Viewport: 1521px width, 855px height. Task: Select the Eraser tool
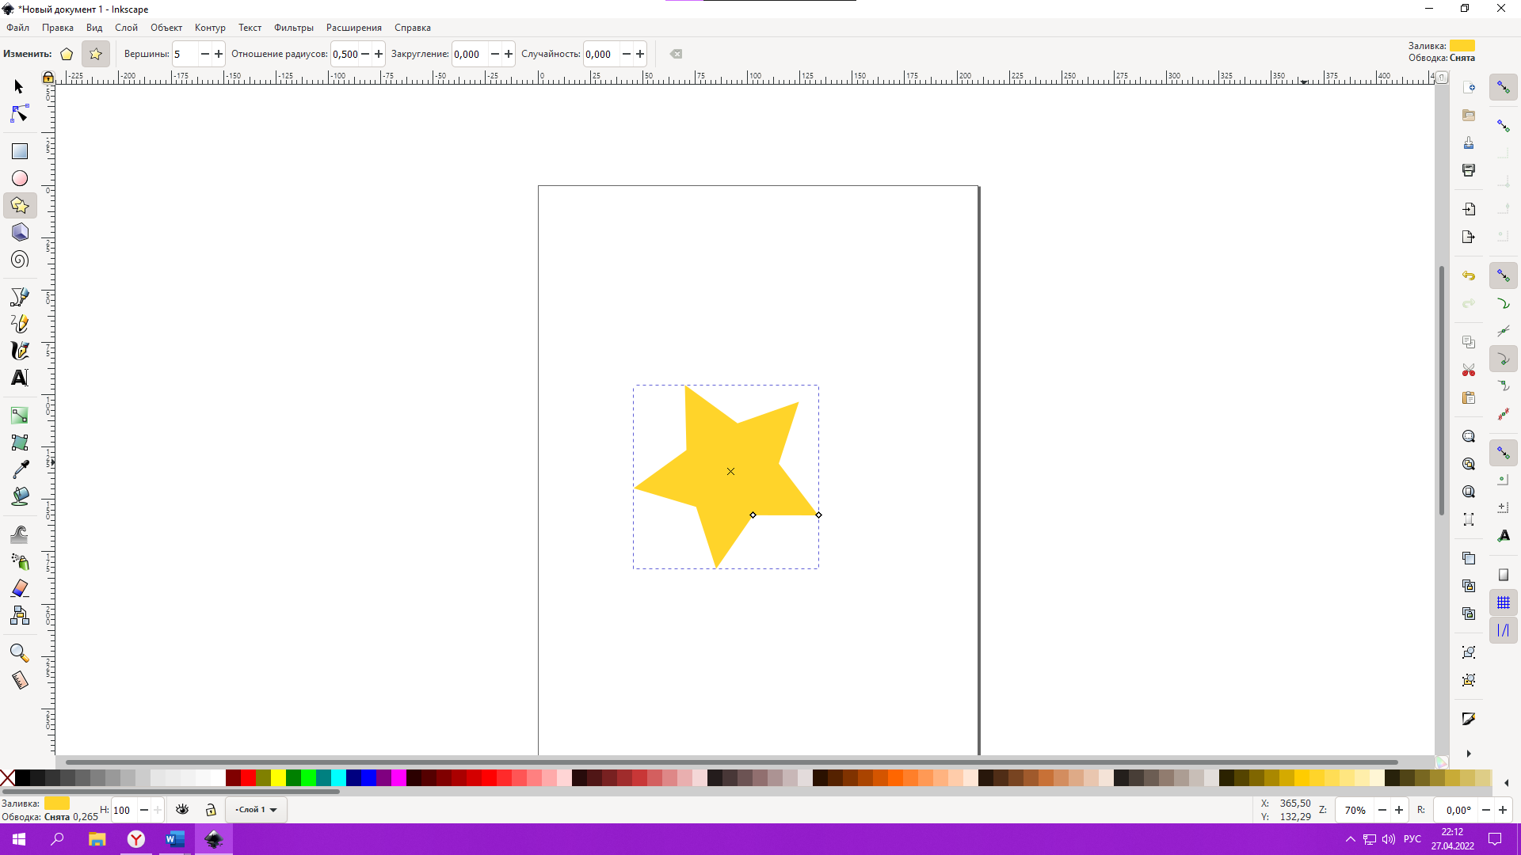(19, 588)
